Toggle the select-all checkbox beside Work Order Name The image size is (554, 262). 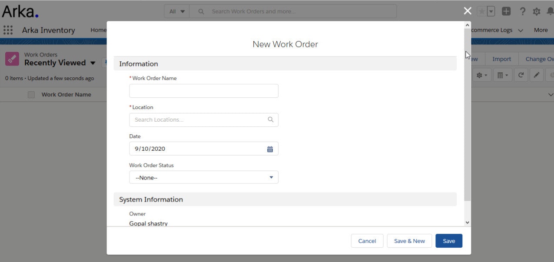tap(31, 95)
